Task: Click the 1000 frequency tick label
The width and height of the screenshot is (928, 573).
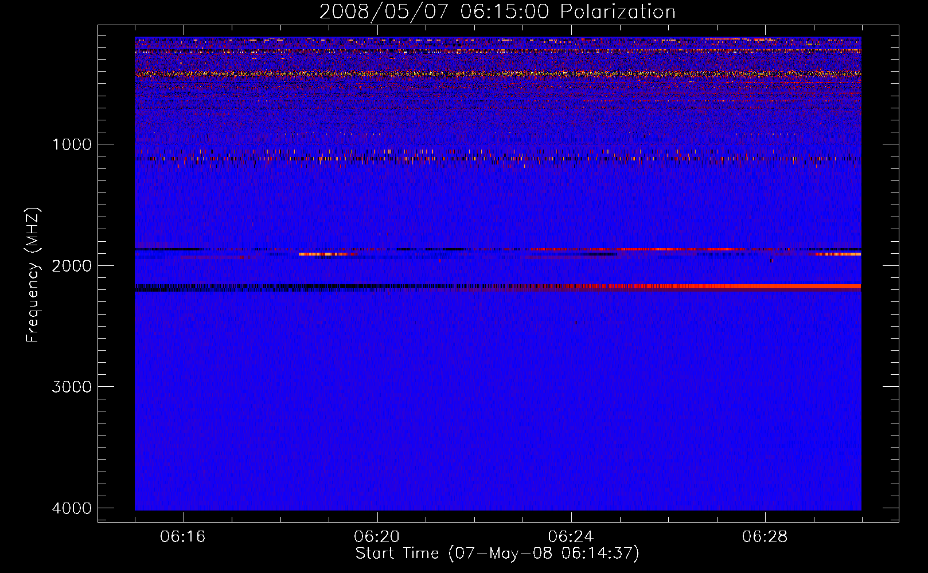Action: coord(72,144)
